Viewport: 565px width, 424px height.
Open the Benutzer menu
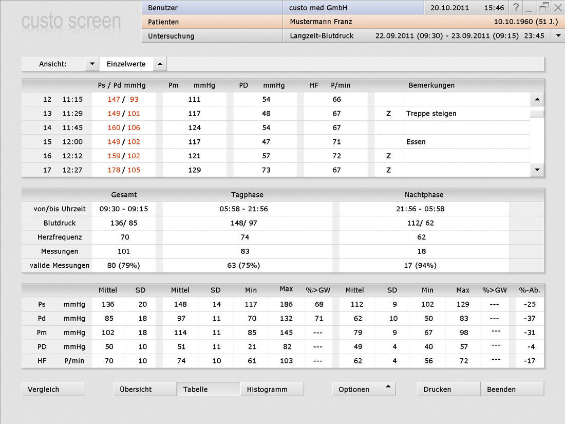point(212,8)
